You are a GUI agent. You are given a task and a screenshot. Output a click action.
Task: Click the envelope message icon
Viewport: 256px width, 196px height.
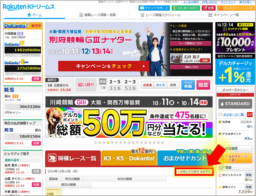coord(220,114)
